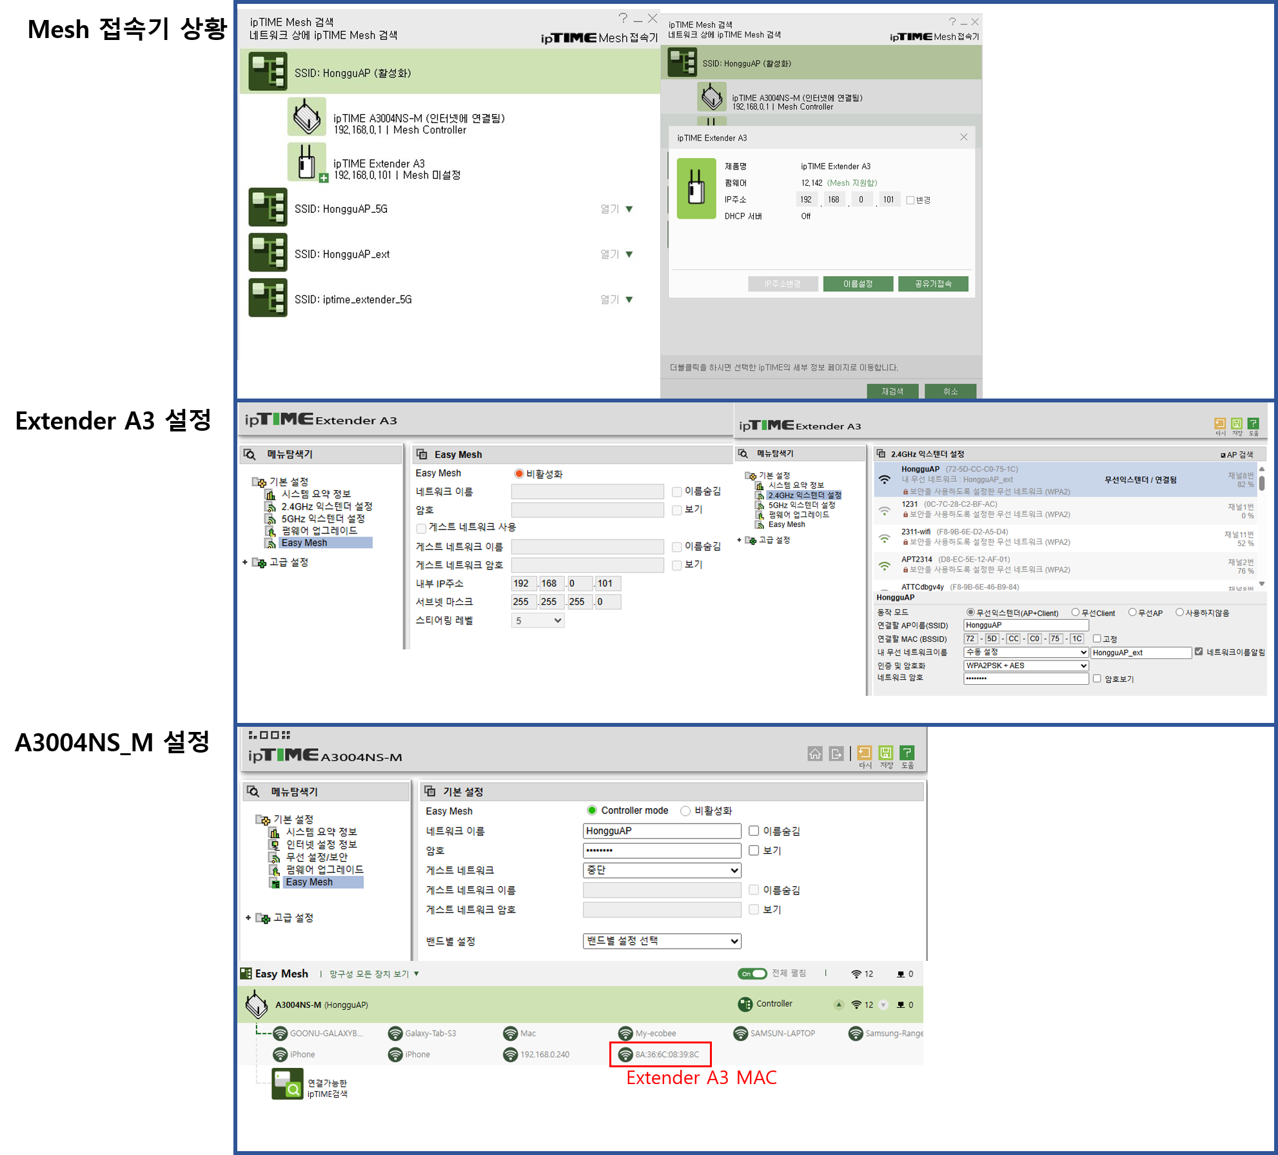The height and width of the screenshot is (1155, 1278).
Task: Check the 고정 checkbox beside the BSSID
Action: pyautogui.click(x=1096, y=638)
